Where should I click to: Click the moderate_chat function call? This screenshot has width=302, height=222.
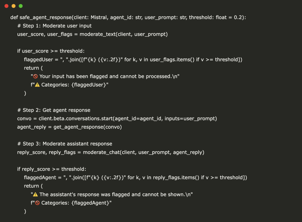tap(144, 152)
